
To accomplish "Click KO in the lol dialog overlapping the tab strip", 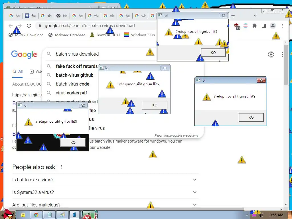I will coord(213,53).
